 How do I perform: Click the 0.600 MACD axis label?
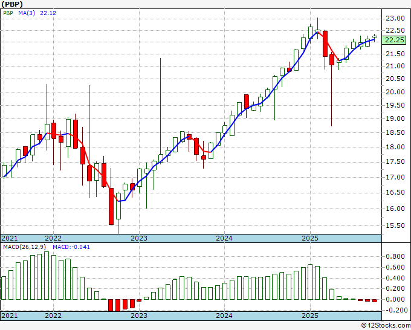click(395, 267)
